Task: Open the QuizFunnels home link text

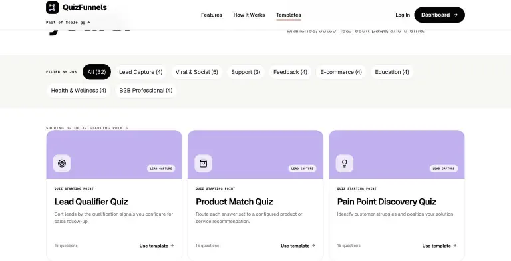Action: [85, 7]
